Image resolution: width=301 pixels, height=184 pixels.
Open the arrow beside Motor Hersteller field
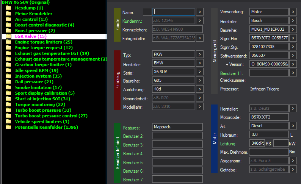[x=293, y=108]
